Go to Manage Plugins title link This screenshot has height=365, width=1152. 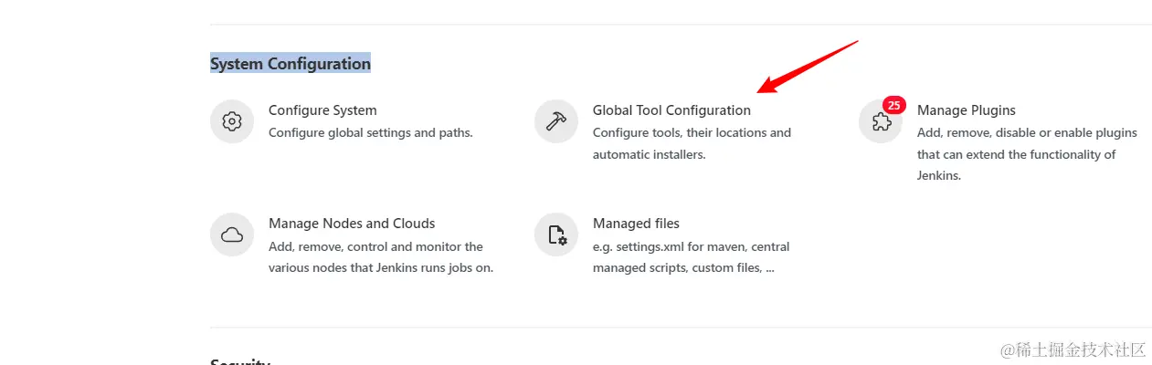[966, 110]
